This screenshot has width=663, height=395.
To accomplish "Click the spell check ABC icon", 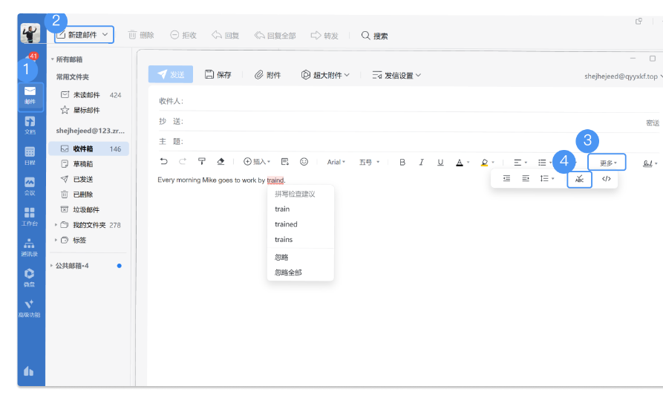I will (579, 179).
